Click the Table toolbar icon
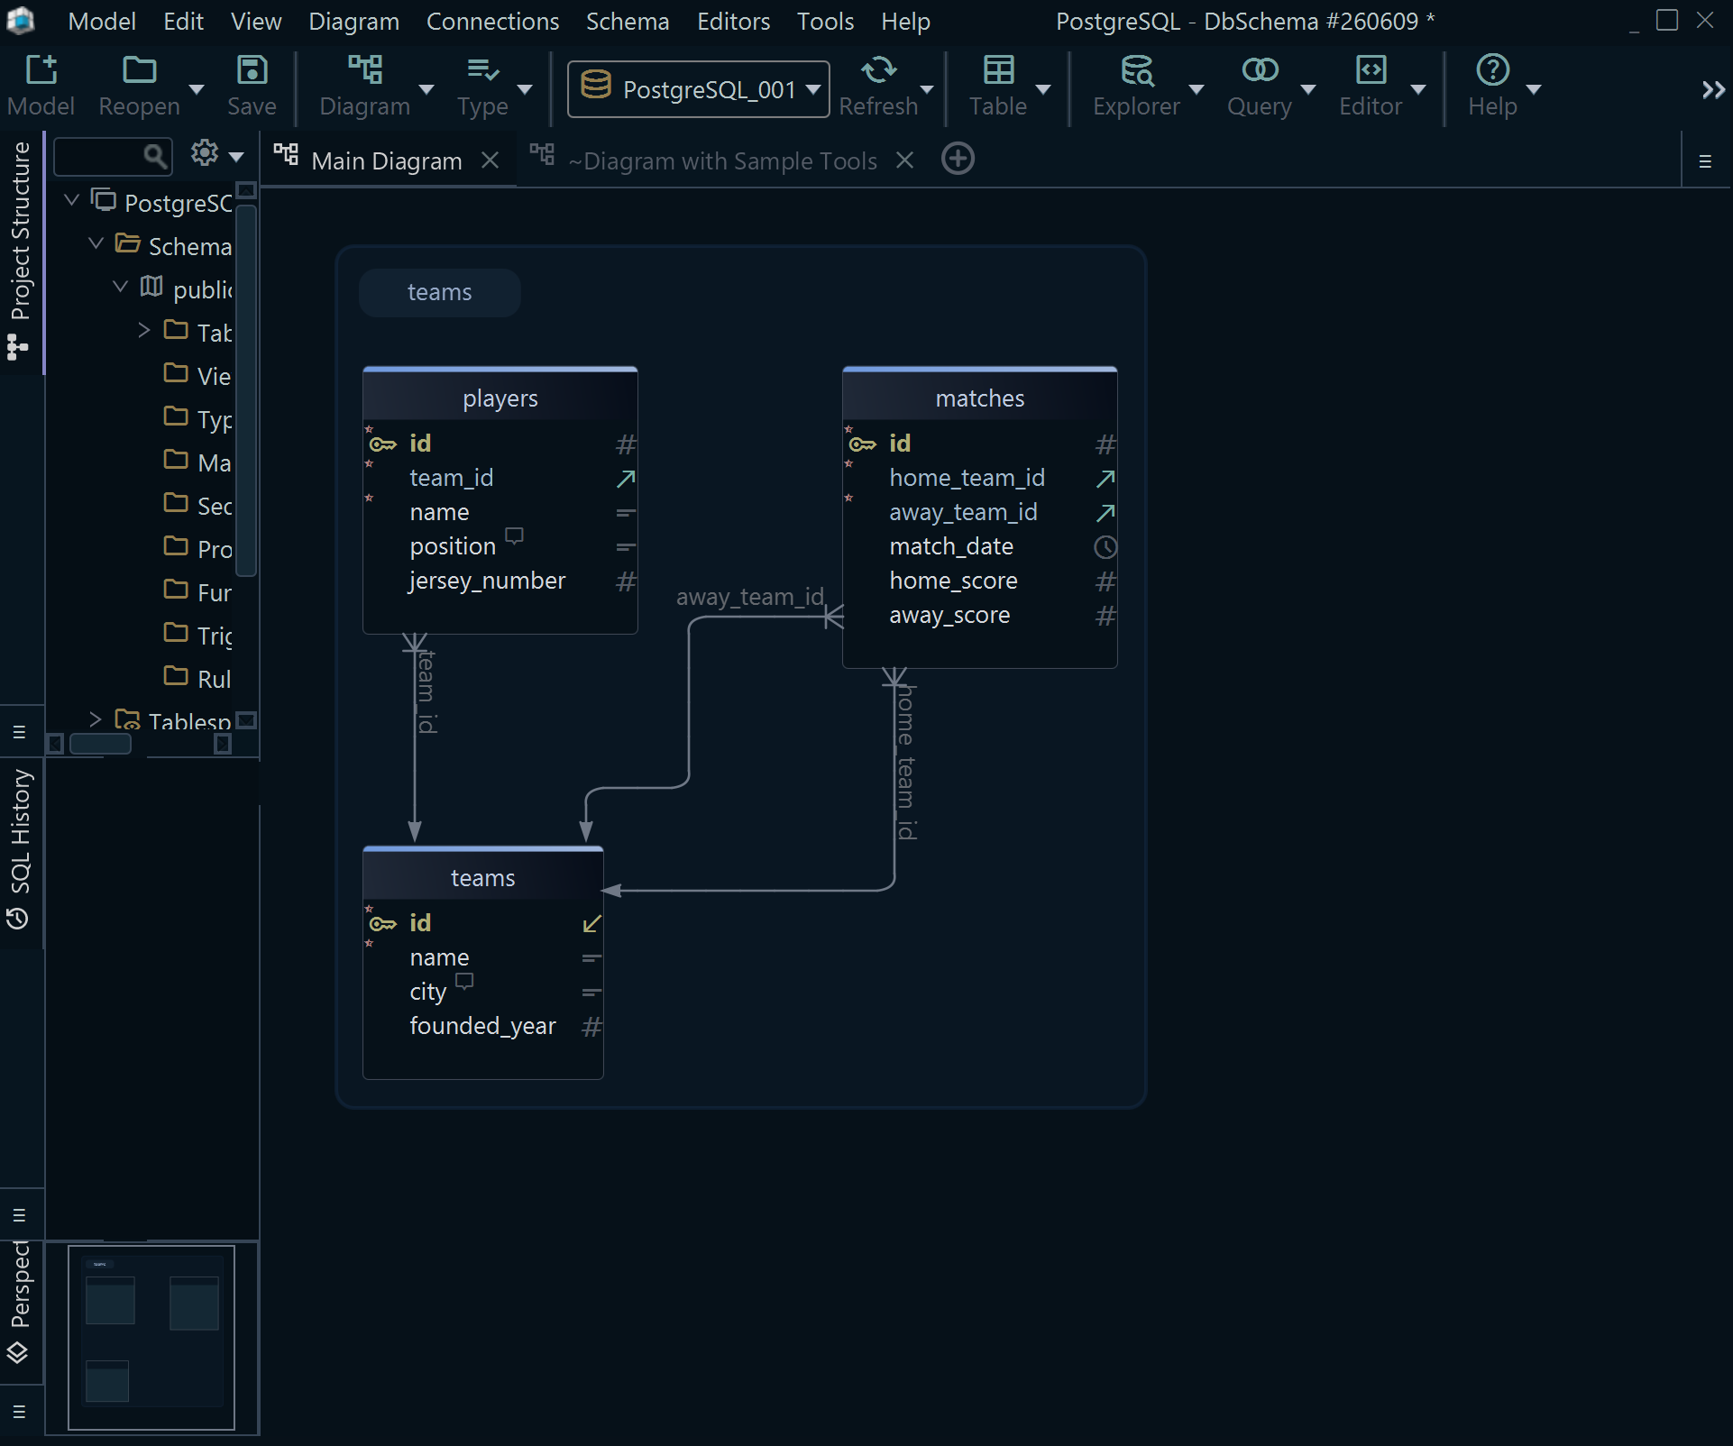The width and height of the screenshot is (1733, 1446). pos(998,70)
